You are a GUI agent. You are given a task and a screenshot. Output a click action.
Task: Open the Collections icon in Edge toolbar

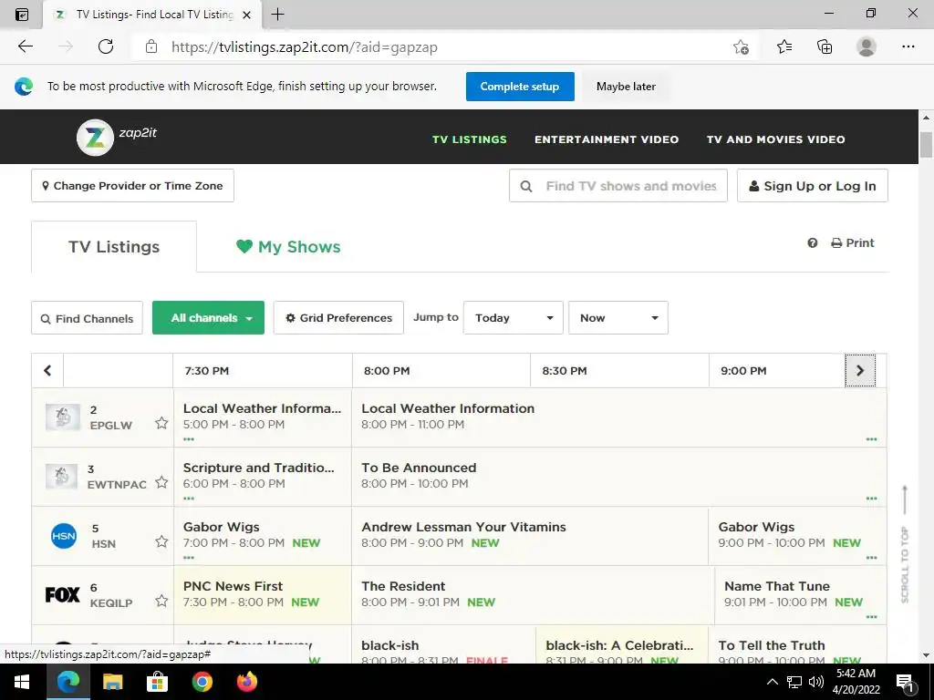point(825,46)
